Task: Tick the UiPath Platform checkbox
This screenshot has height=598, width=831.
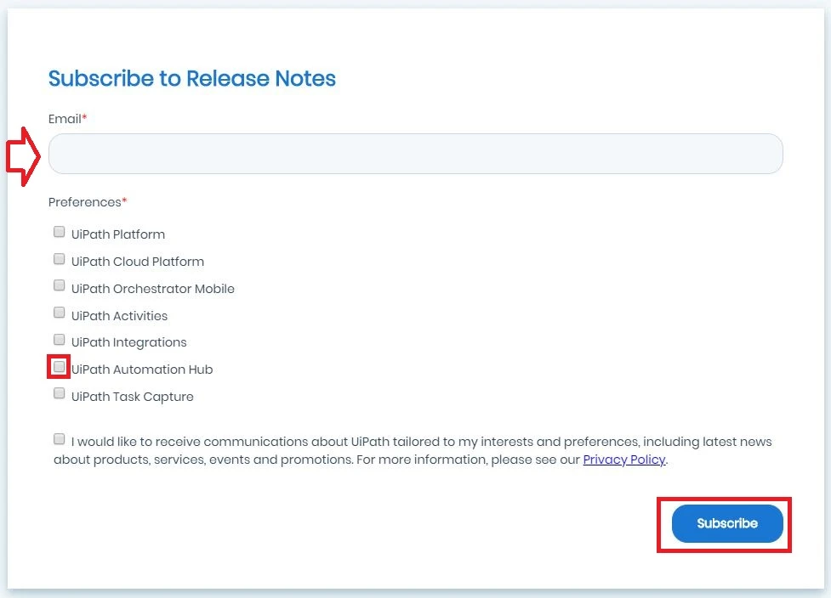Action: click(x=60, y=232)
